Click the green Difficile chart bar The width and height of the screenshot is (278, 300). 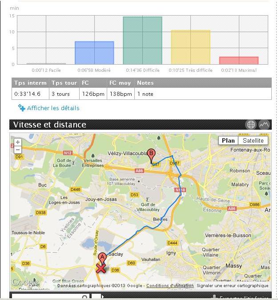coord(142,41)
